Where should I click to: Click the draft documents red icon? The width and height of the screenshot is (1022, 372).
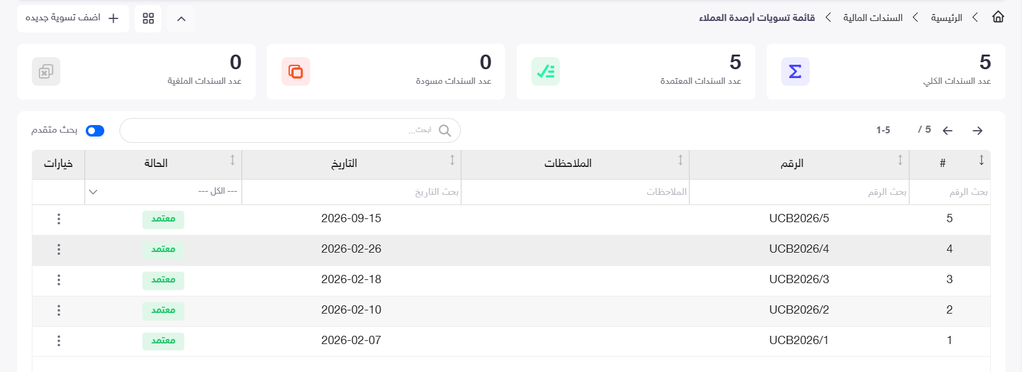[x=296, y=72]
